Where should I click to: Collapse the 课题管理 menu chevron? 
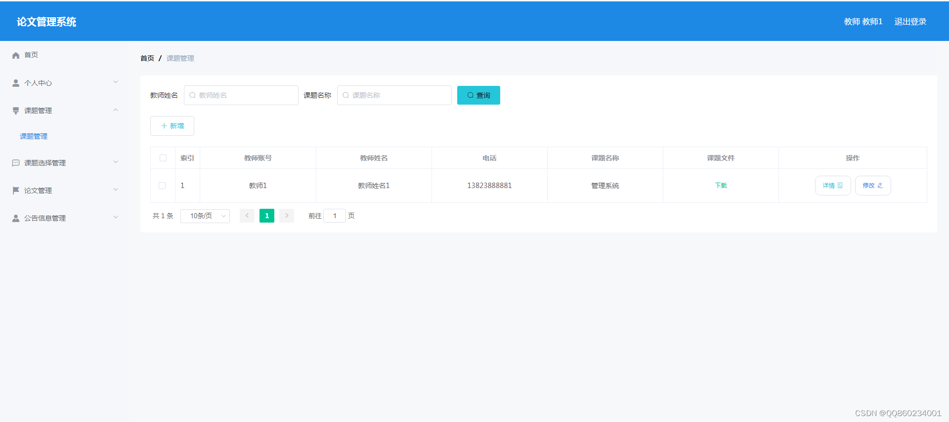[x=116, y=110]
